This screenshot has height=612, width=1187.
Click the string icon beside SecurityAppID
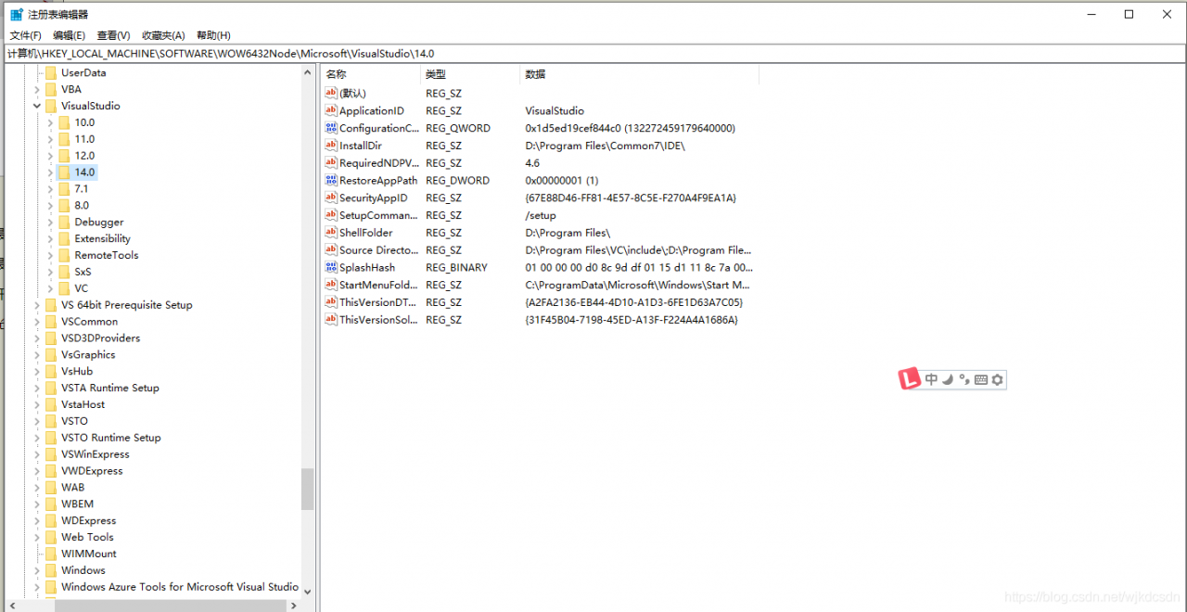click(x=331, y=198)
